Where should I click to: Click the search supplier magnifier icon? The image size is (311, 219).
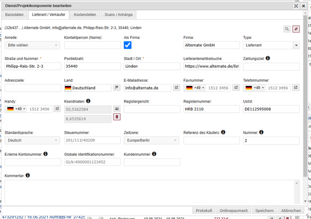click(x=287, y=29)
